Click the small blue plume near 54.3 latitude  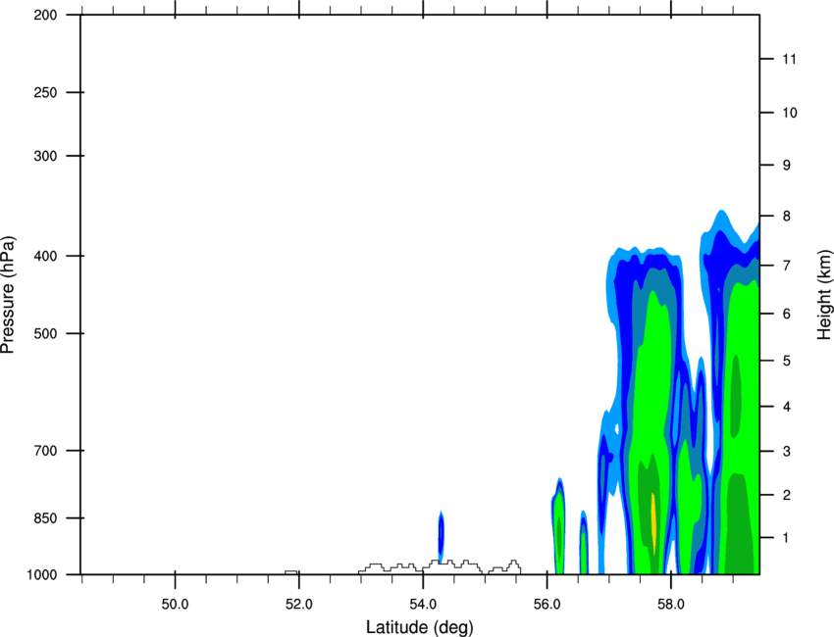click(x=441, y=536)
